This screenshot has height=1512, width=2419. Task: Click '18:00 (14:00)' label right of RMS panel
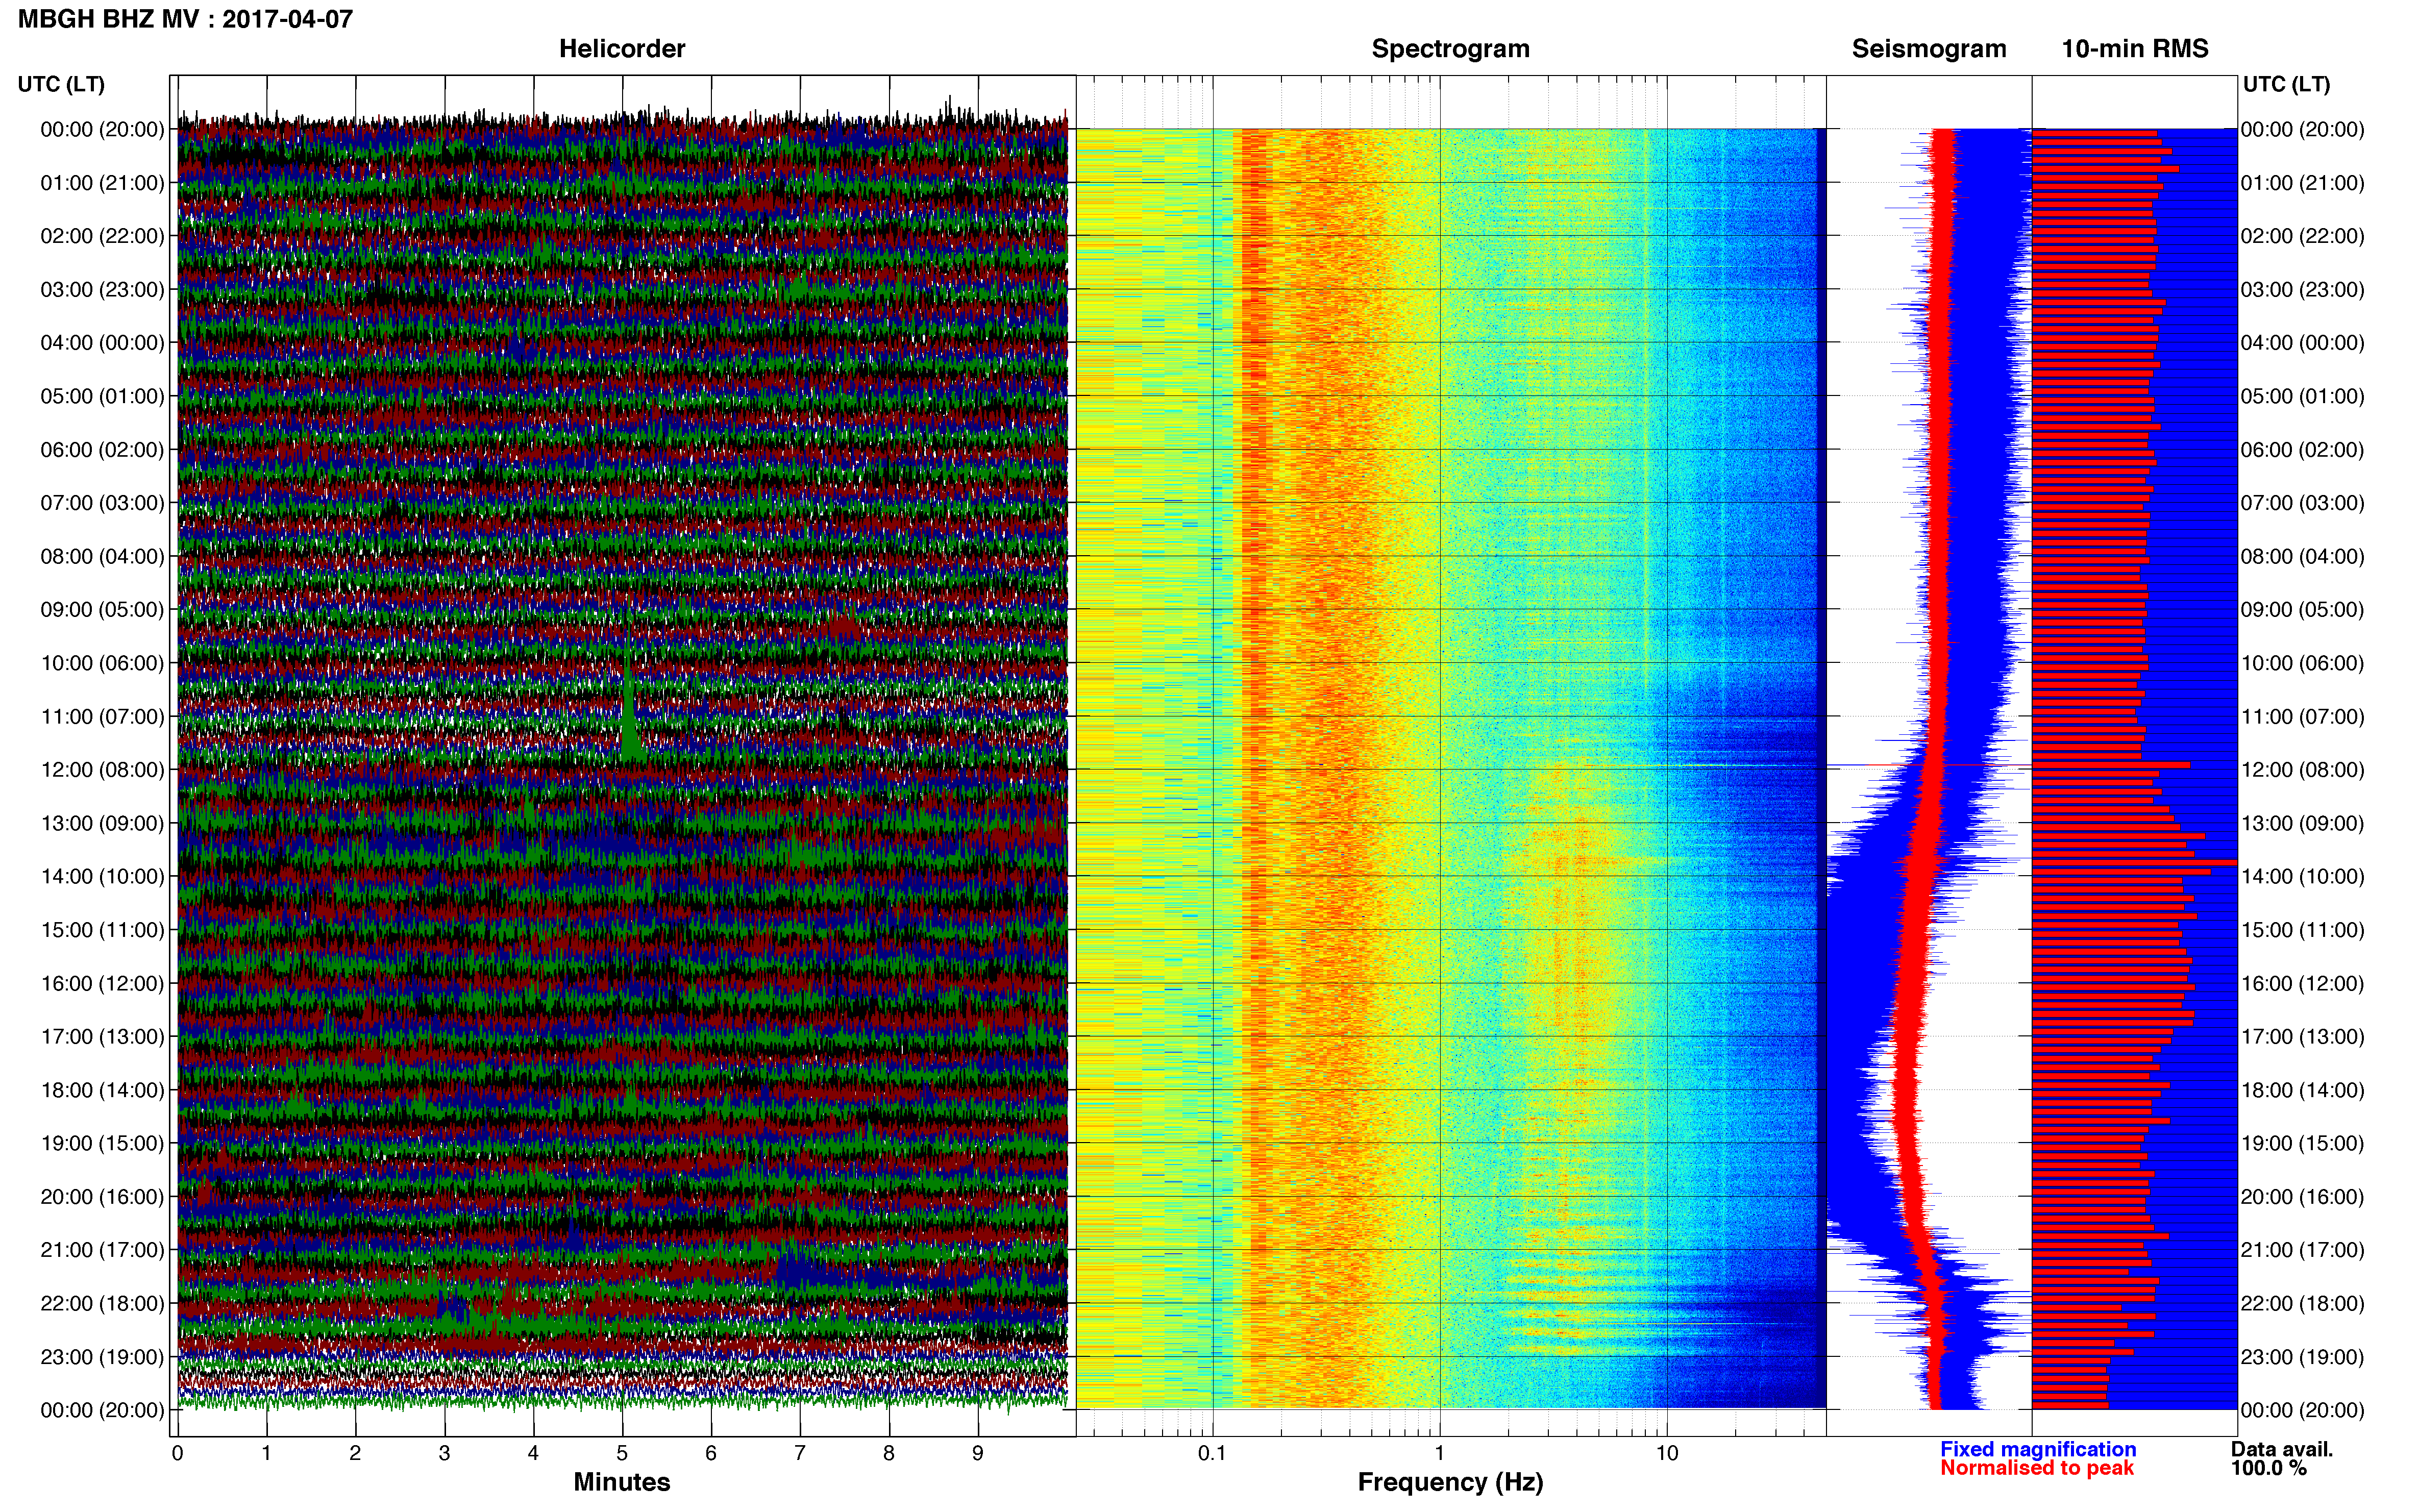2303,1090
